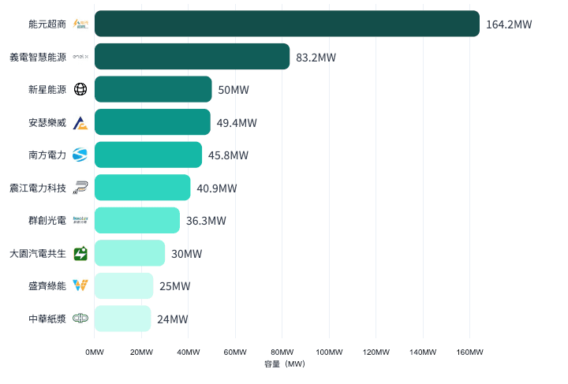Click the 36.3MW value label
The height and width of the screenshot is (384, 568).
coord(206,221)
